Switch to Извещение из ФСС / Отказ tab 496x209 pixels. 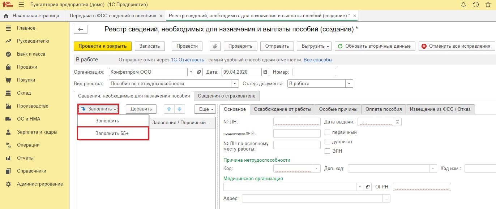point(440,109)
